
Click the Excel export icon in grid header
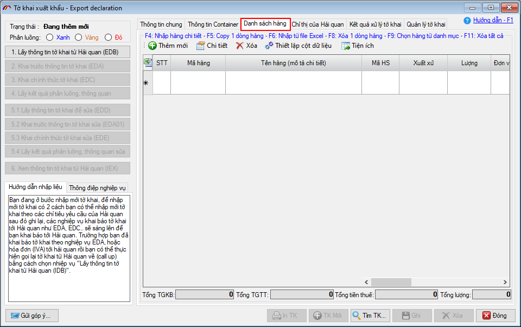148,63
